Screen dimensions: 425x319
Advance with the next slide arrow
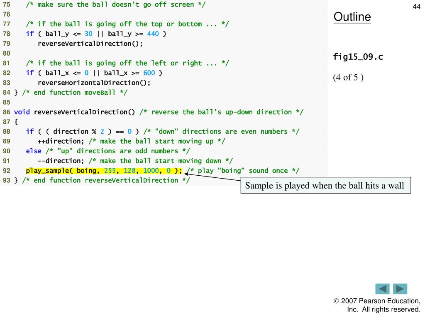pos(400,289)
